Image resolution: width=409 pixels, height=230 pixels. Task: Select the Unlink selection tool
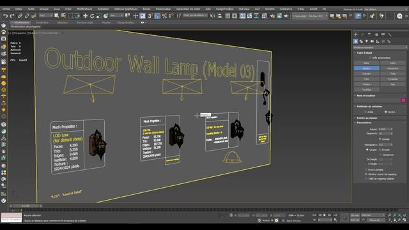pos(27,16)
